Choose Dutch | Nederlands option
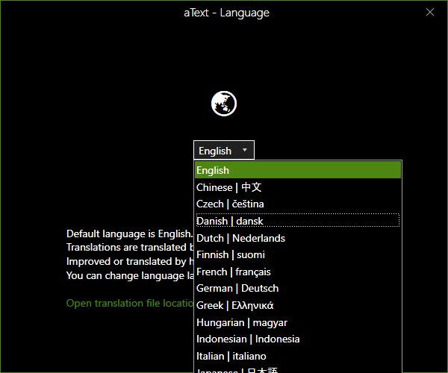Screen dimensions: 448x373 click(298, 238)
